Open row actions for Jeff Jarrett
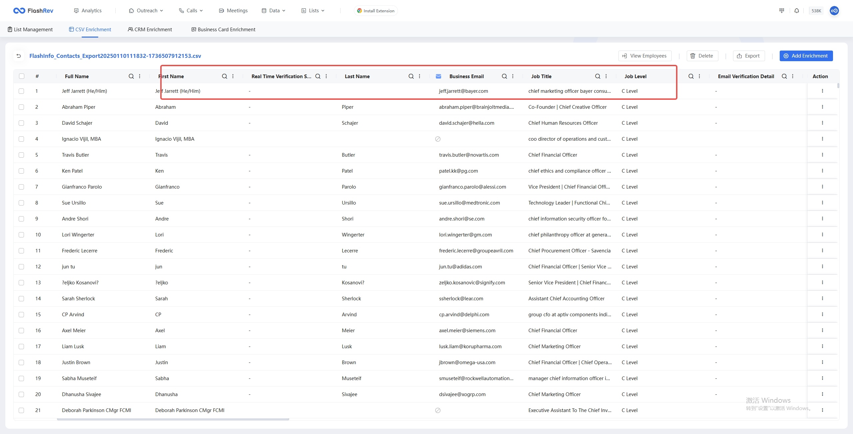Image resolution: width=853 pixels, height=434 pixels. [822, 91]
